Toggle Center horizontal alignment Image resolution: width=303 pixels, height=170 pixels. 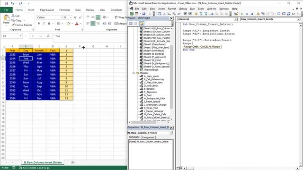point(93,24)
